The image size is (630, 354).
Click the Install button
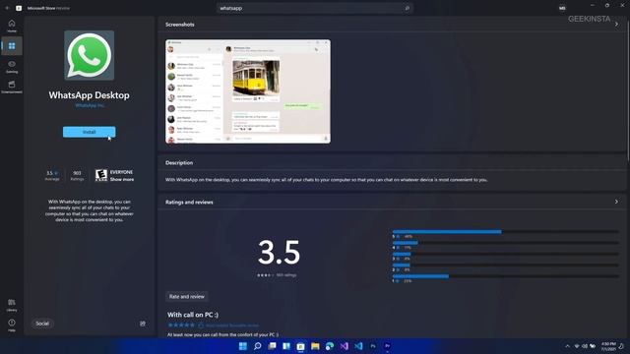pyautogui.click(x=90, y=132)
